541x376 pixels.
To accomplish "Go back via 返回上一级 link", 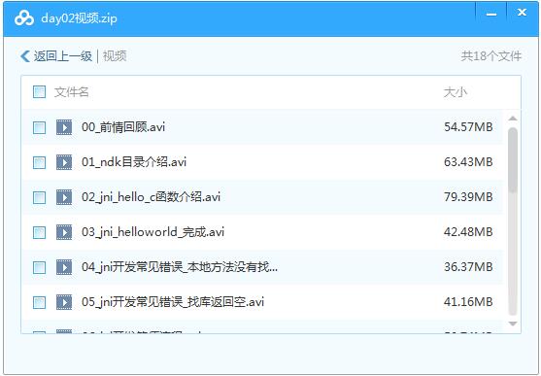I will 63,56.
